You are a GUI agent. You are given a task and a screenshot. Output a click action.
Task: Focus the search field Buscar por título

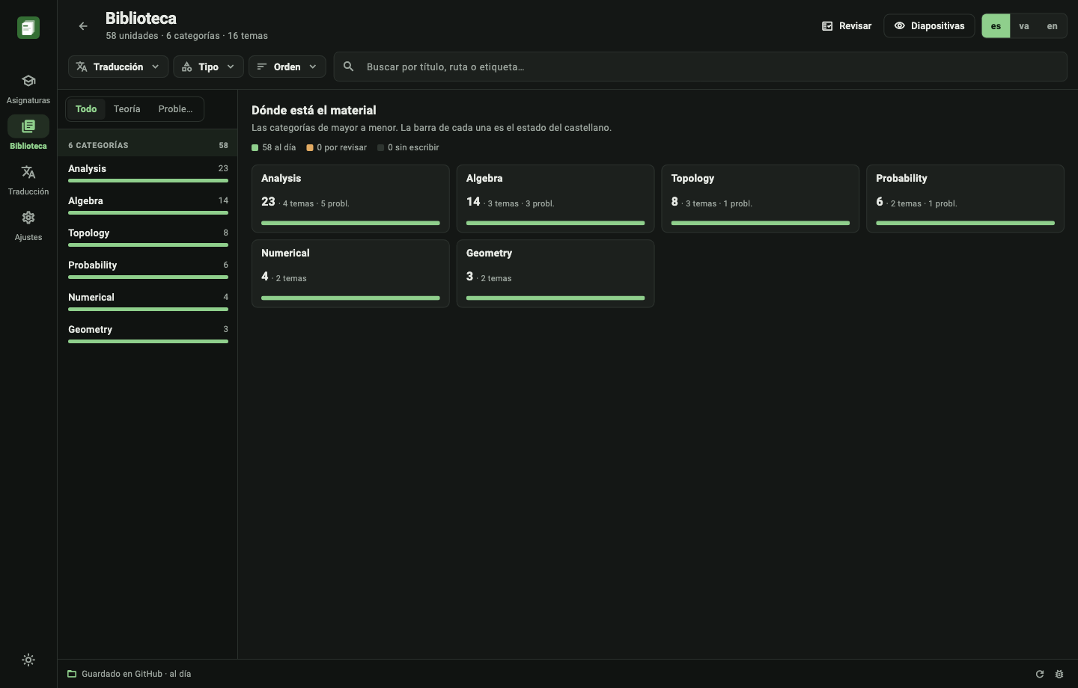[x=700, y=67]
